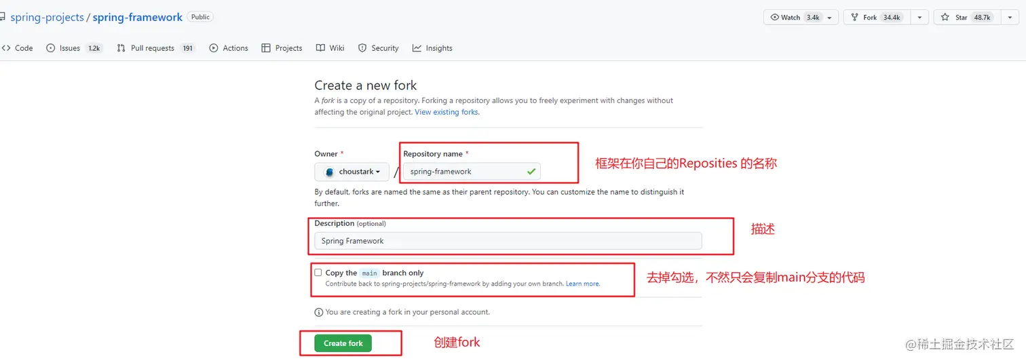Click the choustark avatar icon
The image size is (1026, 363).
tap(330, 172)
